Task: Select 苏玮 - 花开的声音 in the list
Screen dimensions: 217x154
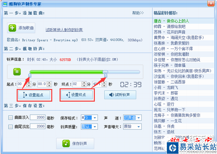Action: [x=183, y=32]
